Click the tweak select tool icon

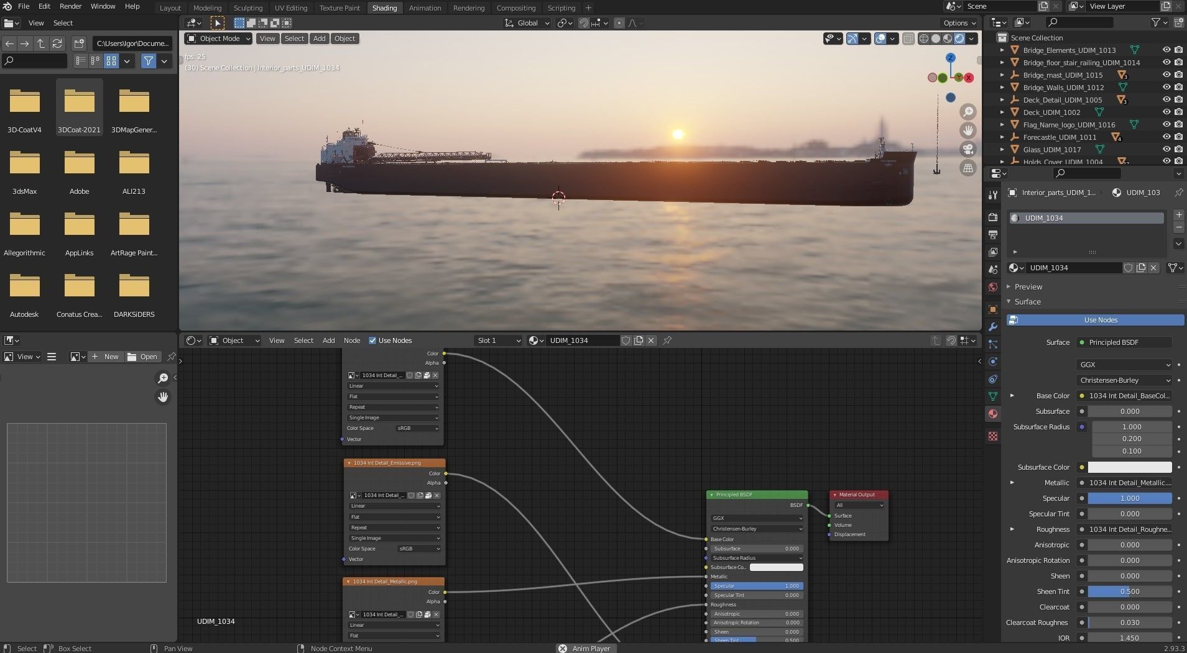[218, 23]
